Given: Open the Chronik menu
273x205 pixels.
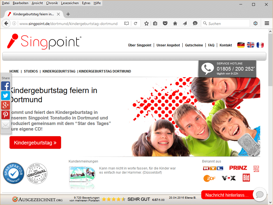Looking at the screenshot, I should (52, 3).
